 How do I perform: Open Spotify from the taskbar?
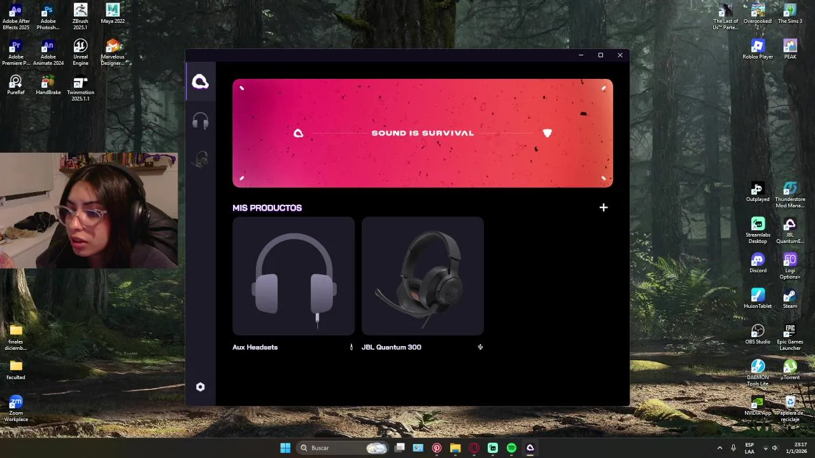click(511, 448)
